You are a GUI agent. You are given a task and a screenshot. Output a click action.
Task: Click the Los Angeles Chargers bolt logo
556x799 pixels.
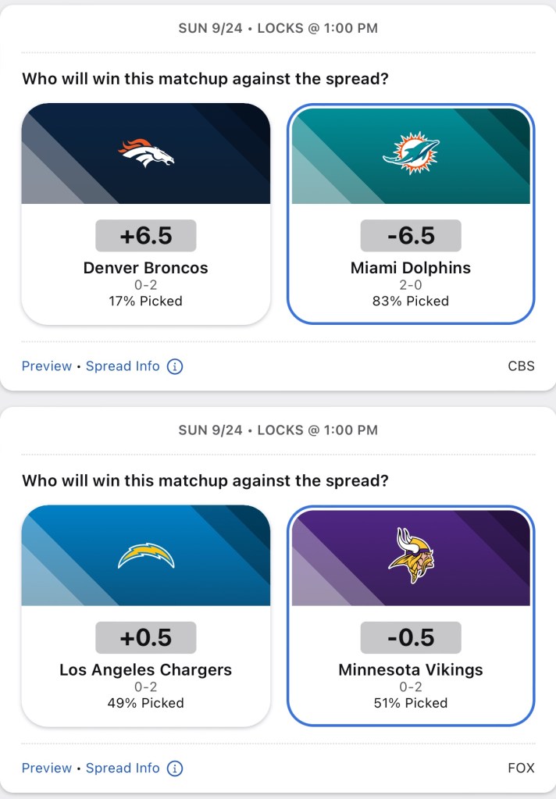coord(146,555)
